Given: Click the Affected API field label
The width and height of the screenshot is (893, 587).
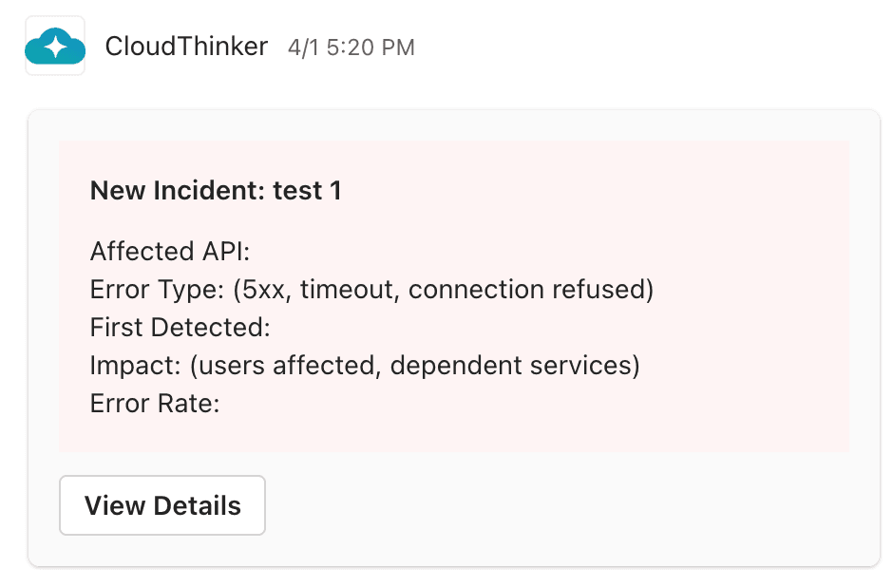Looking at the screenshot, I should (x=169, y=251).
